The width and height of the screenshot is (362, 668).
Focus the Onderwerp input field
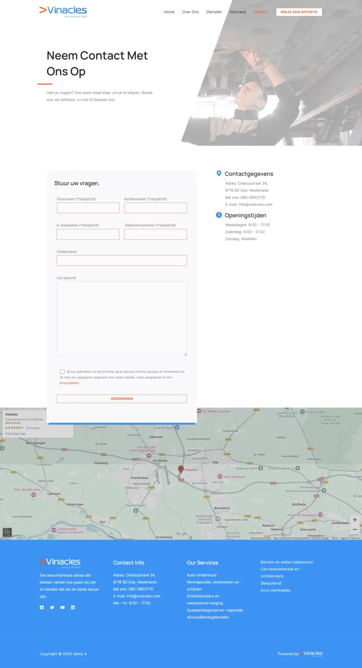pyautogui.click(x=122, y=261)
